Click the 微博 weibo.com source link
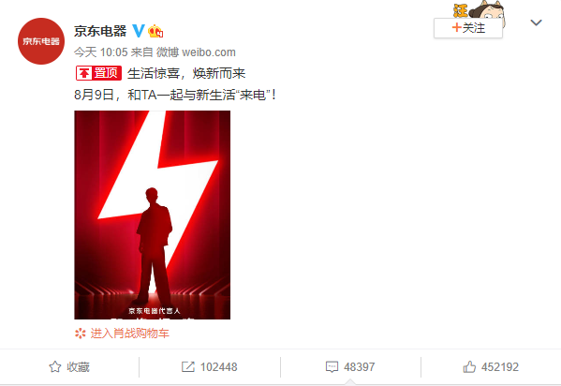561x386 pixels. 196,52
